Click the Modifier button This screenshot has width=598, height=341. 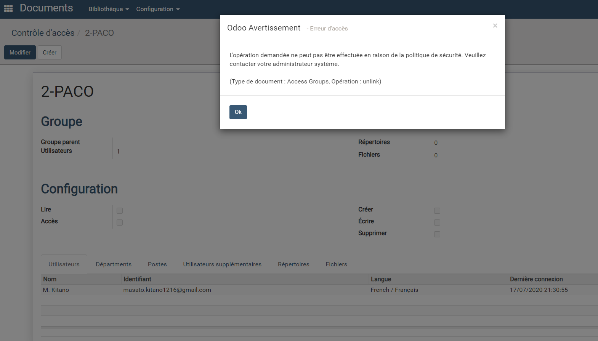point(20,53)
